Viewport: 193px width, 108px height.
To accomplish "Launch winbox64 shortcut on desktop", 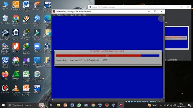I will [x=37, y=21].
